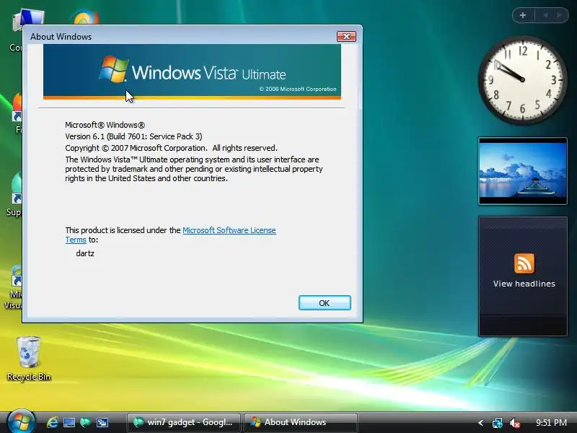Image resolution: width=577 pixels, height=433 pixels.
Task: Close the About Windows dialog
Action: tap(346, 37)
